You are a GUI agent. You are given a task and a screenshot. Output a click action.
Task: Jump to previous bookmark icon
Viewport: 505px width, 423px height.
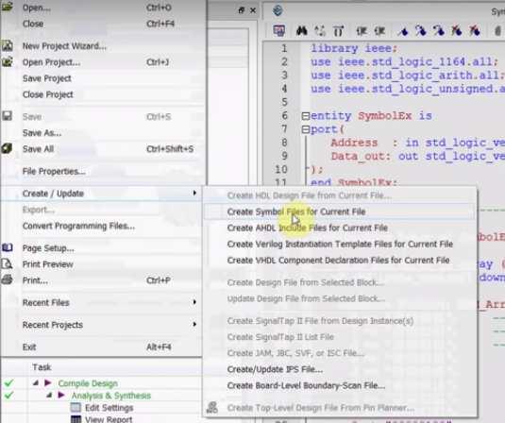coord(439,31)
